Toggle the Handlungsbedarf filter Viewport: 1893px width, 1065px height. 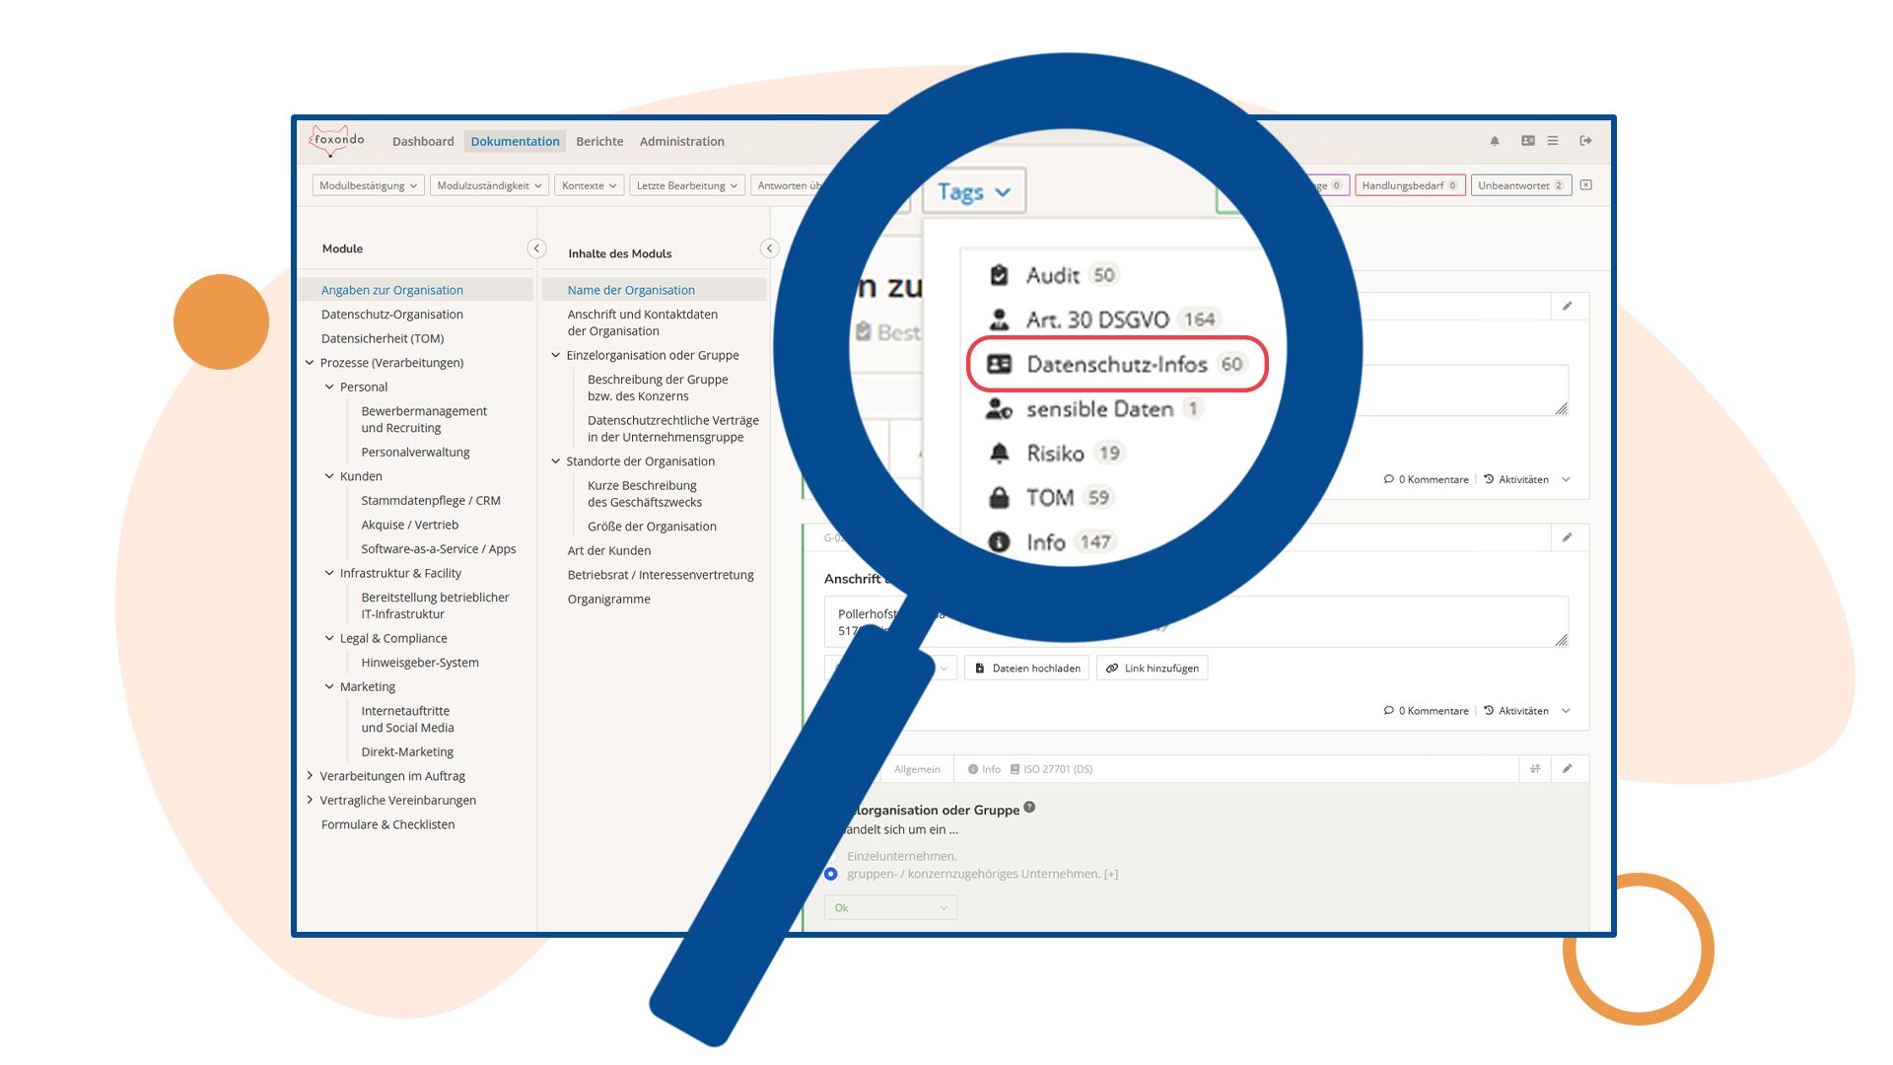click(x=1409, y=185)
